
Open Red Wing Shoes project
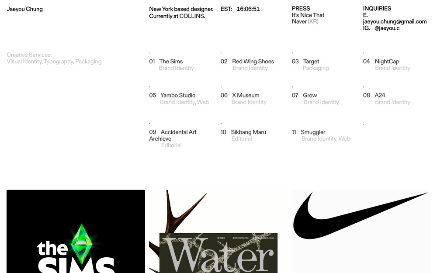pyautogui.click(x=253, y=62)
